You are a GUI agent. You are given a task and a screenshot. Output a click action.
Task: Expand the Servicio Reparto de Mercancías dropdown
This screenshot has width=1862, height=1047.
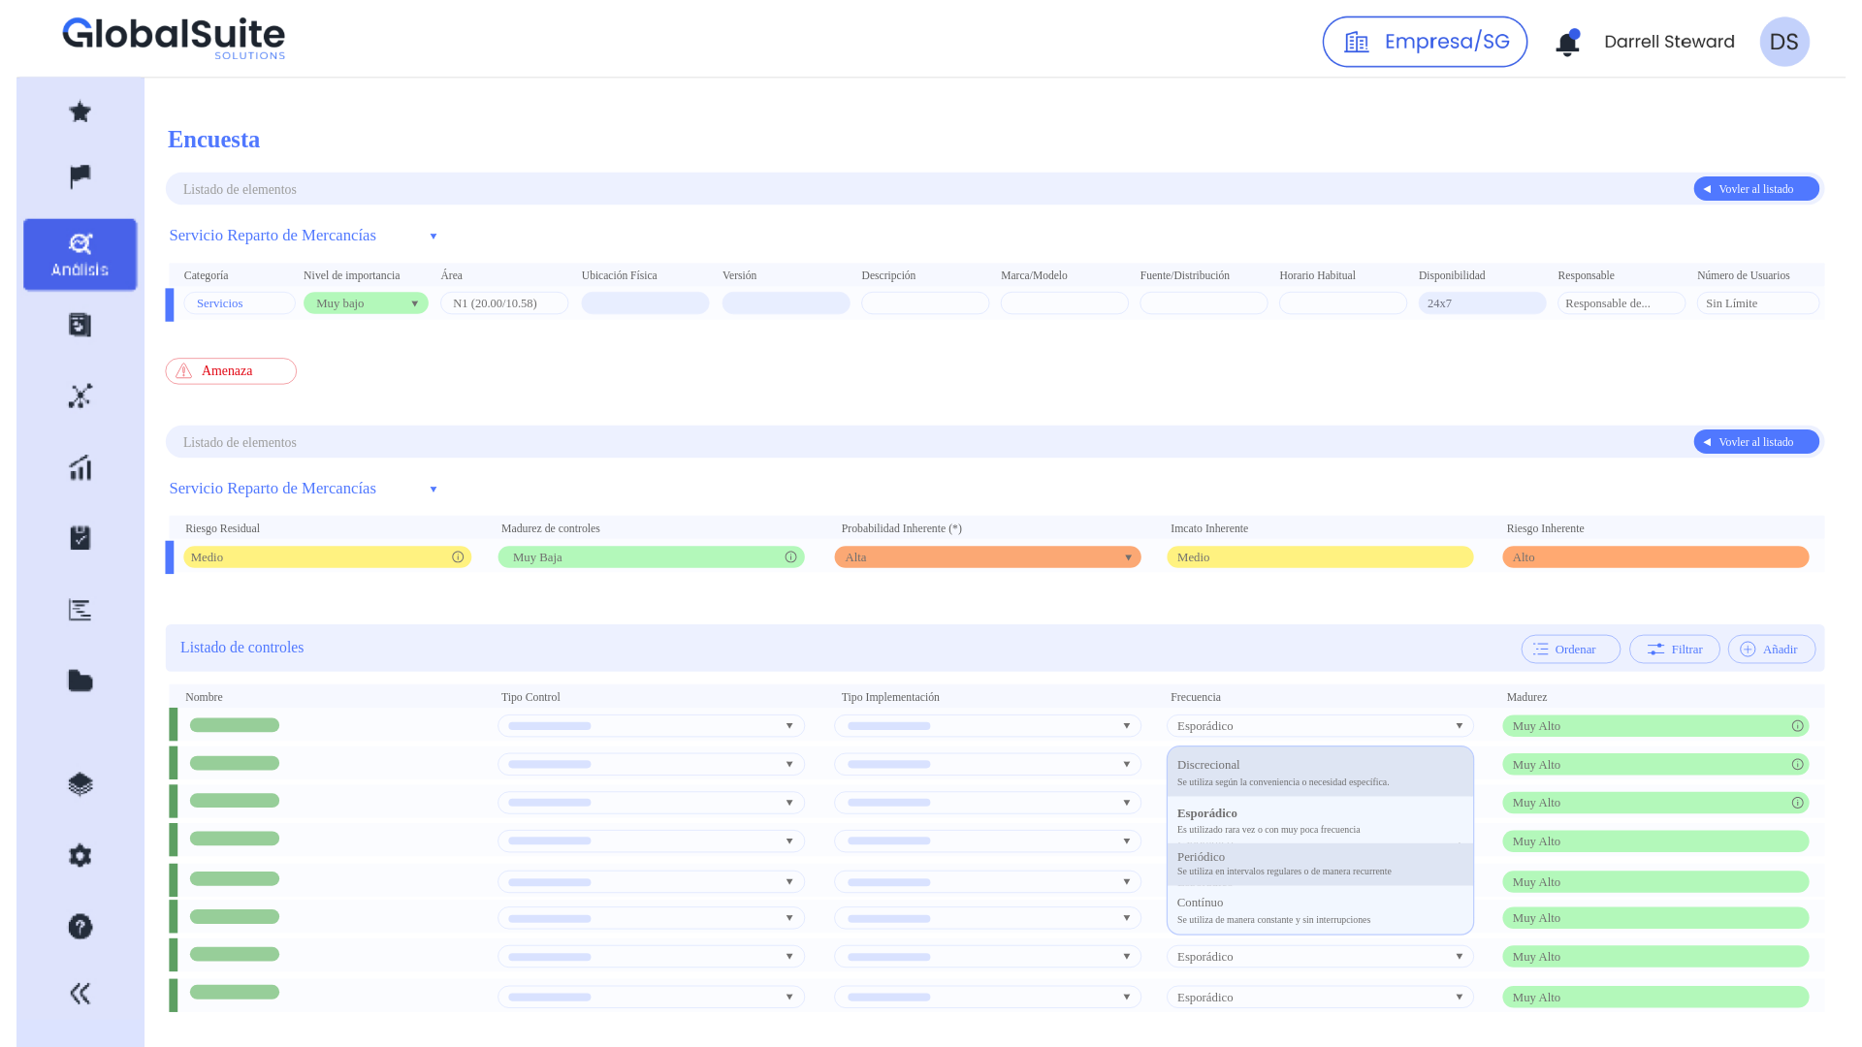[x=433, y=236]
